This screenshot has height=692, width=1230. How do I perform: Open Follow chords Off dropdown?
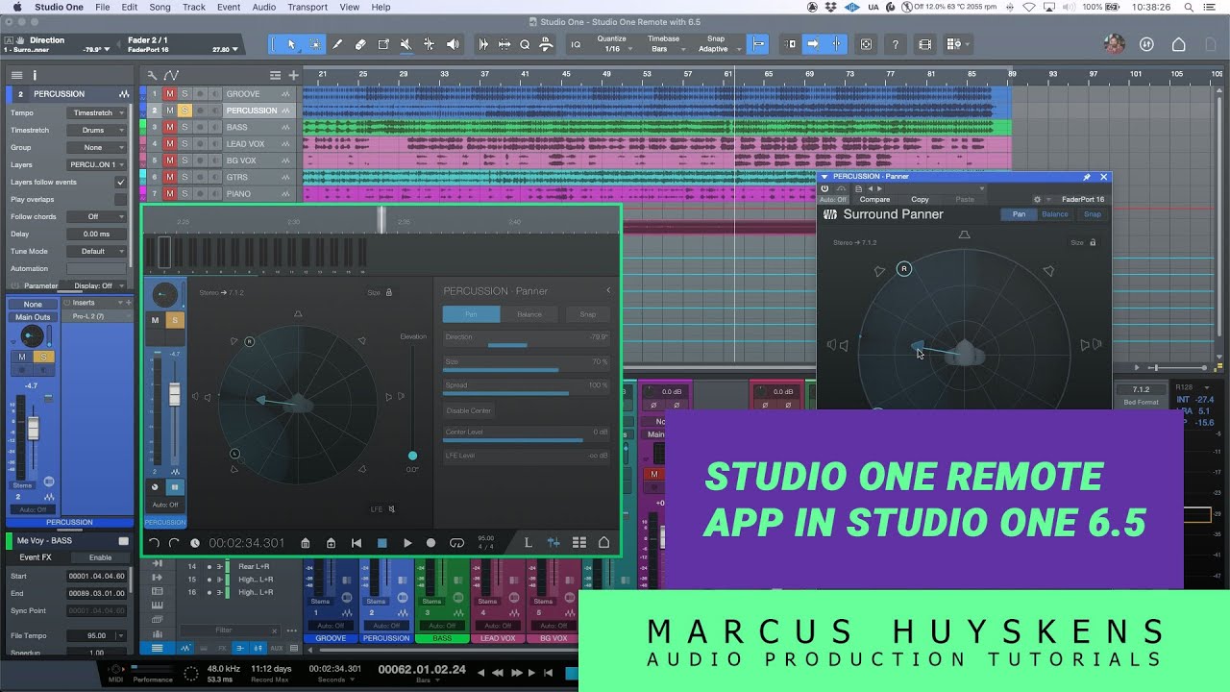pyautogui.click(x=96, y=216)
